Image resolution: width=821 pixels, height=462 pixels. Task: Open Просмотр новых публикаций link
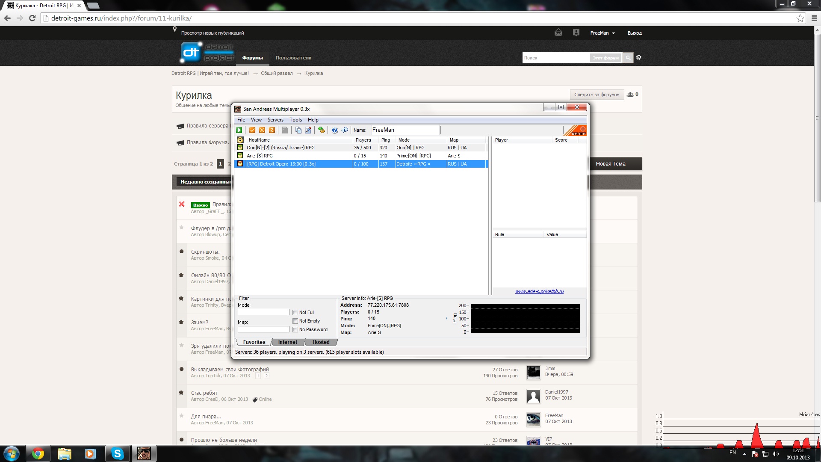click(x=213, y=33)
